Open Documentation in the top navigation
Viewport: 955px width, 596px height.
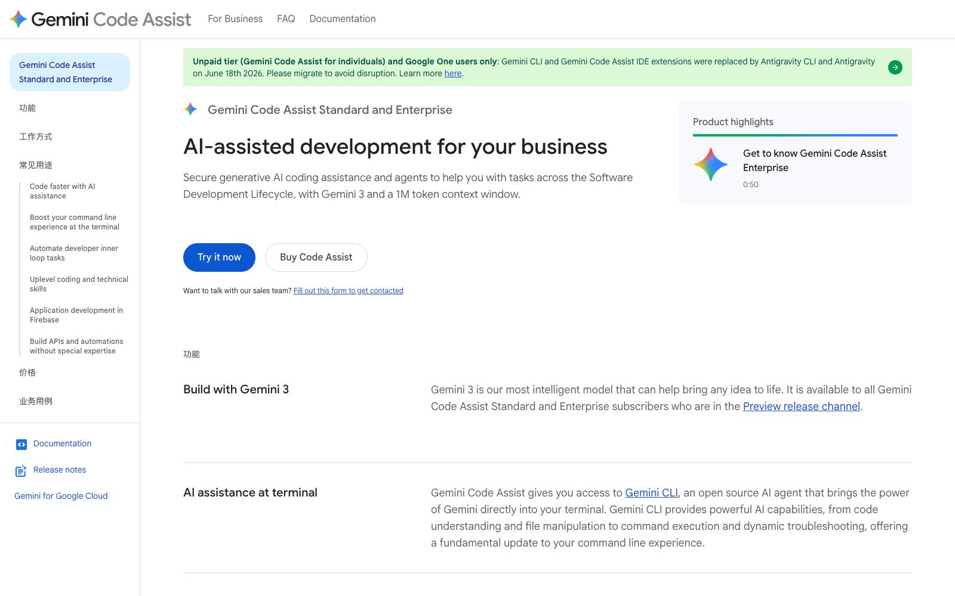coord(343,19)
